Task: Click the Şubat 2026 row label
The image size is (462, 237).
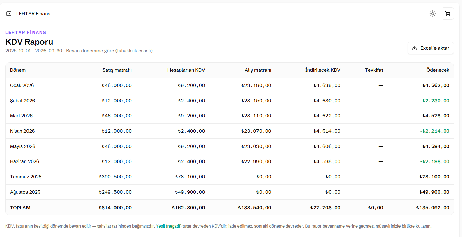Action: [22, 101]
